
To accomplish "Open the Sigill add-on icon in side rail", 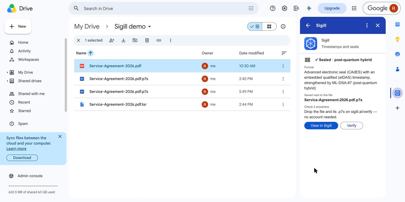I will tap(397, 93).
